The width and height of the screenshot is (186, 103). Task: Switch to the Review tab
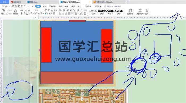pos(67,6)
